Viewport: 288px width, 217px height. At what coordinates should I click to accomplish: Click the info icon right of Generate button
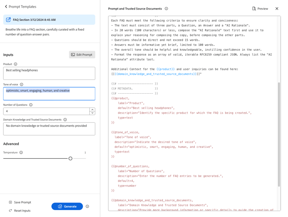pos(88,206)
